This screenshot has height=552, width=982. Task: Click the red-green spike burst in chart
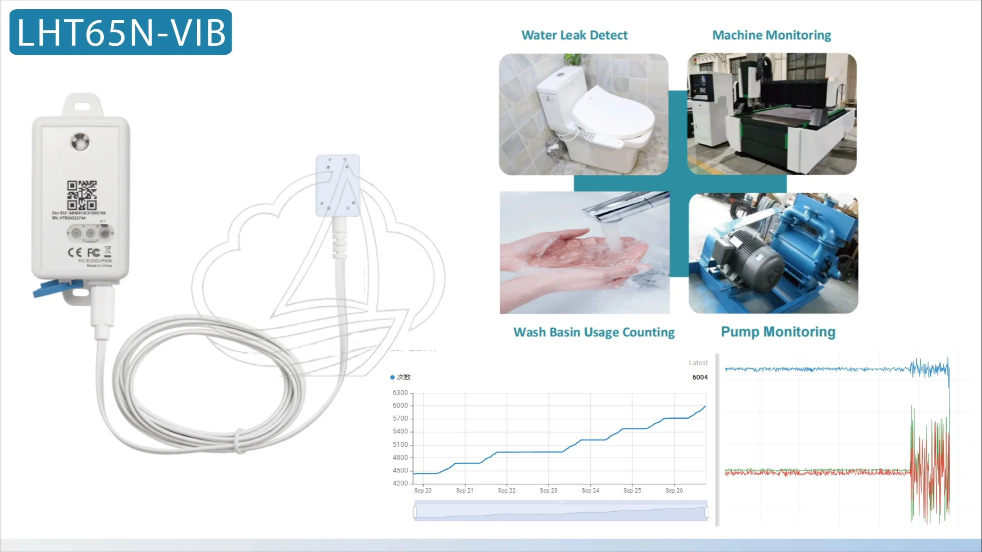tap(930, 465)
